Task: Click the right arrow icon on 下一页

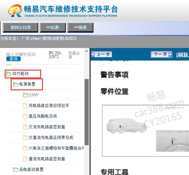Action: pyautogui.click(x=170, y=54)
